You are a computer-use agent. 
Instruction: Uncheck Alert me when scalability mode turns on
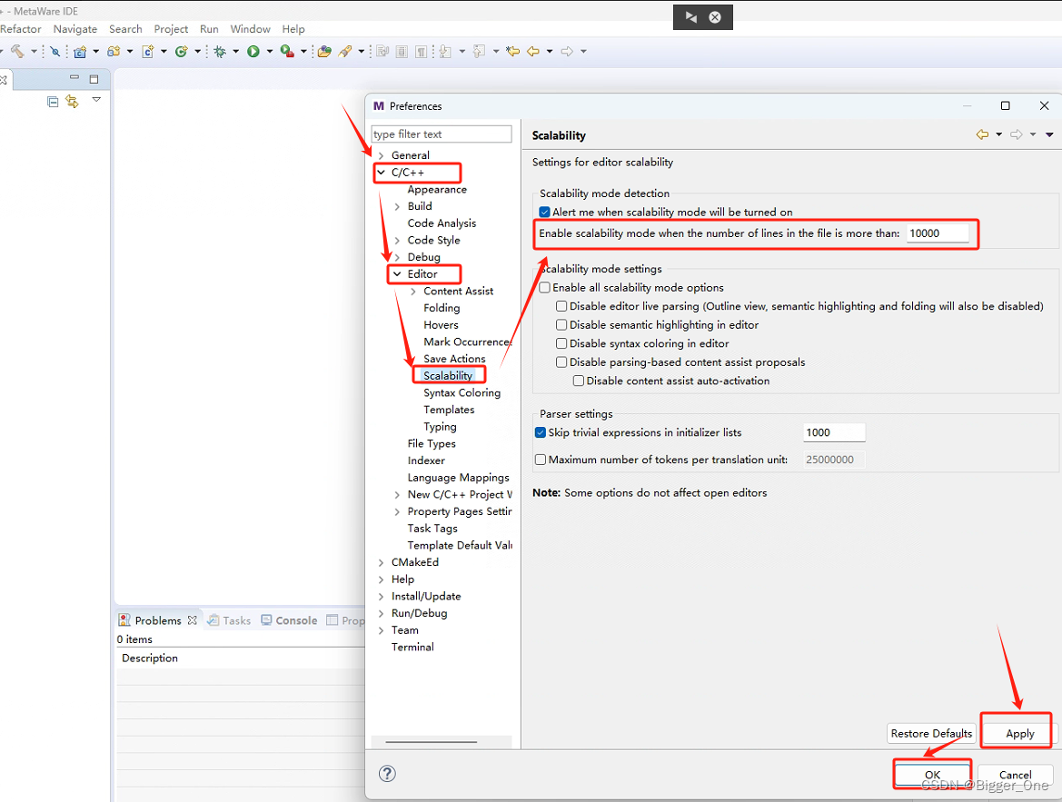point(543,212)
